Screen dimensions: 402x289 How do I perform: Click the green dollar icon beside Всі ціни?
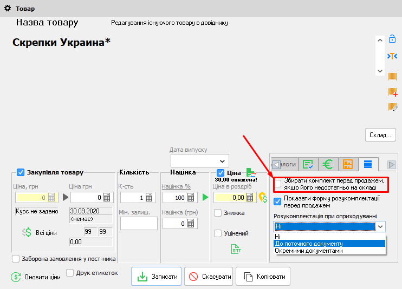tap(27, 232)
